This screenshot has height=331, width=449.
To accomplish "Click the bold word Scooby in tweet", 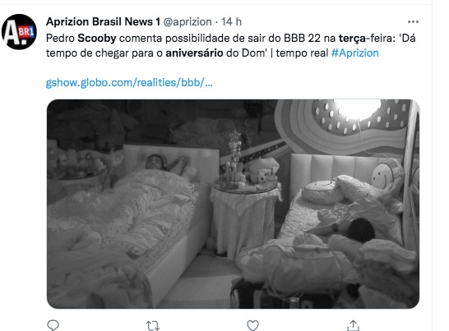I will tap(97, 39).
